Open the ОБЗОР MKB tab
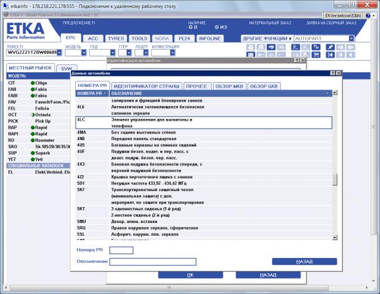The height and width of the screenshot is (294, 380). pos(229,86)
